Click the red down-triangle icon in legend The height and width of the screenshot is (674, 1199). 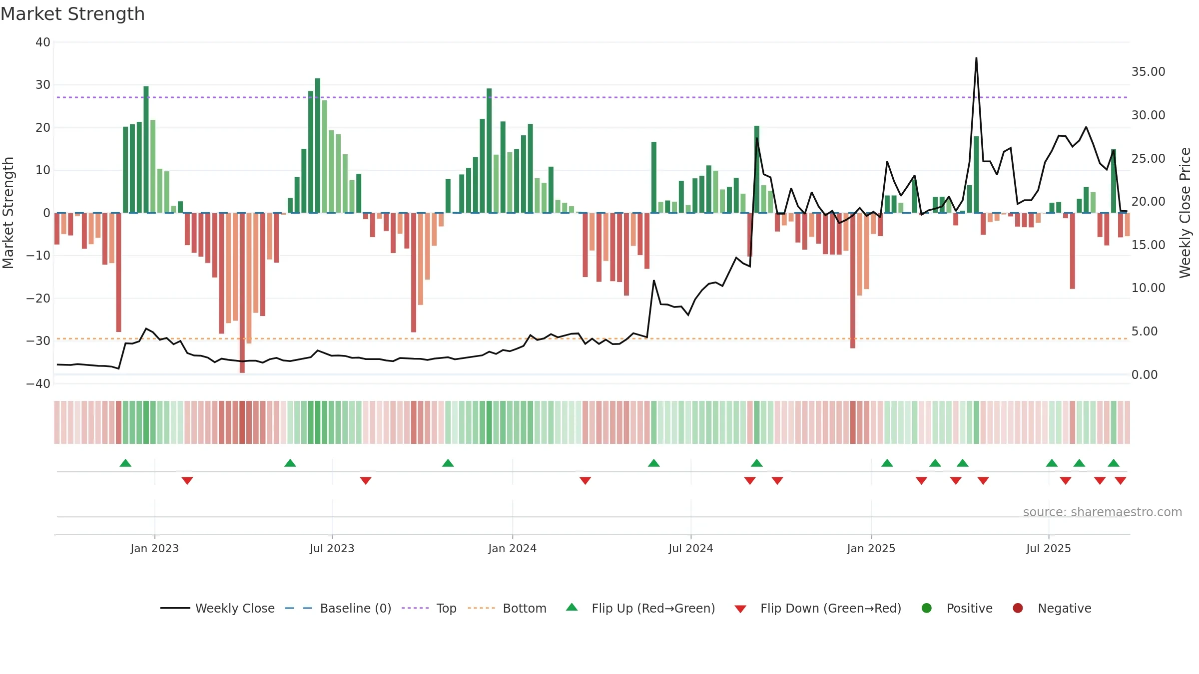(740, 609)
